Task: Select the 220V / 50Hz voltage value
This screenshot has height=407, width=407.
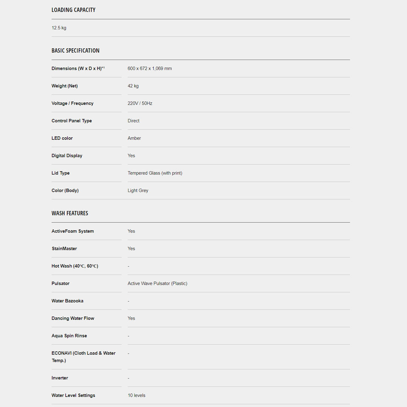Action: click(x=140, y=103)
